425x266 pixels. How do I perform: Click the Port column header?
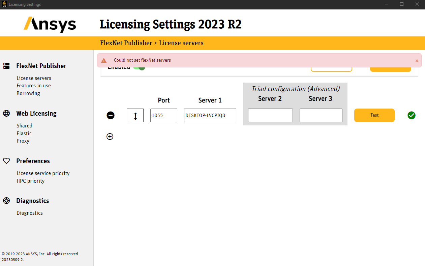pyautogui.click(x=164, y=100)
